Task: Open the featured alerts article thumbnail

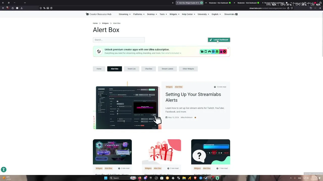Action: [127, 105]
